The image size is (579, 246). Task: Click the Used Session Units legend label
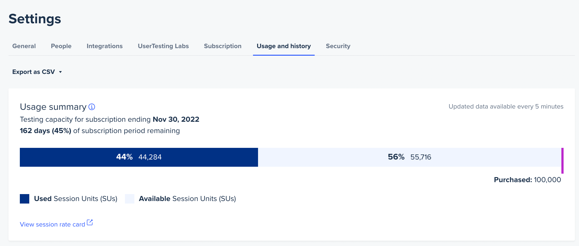tap(76, 199)
